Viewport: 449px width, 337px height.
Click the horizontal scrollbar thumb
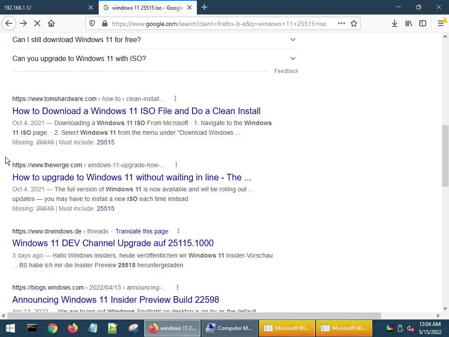194,316
